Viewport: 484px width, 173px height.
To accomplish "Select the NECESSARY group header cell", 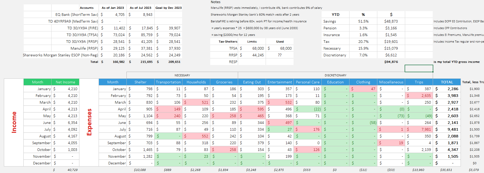I will (182, 75).
